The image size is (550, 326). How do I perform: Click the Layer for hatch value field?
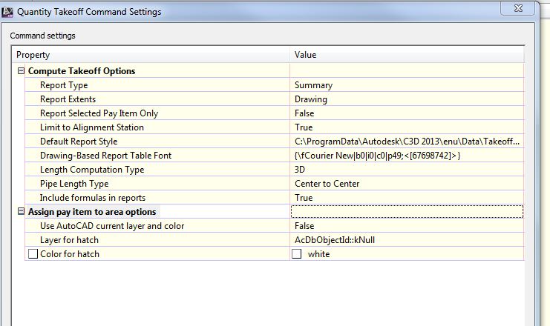[x=407, y=240]
